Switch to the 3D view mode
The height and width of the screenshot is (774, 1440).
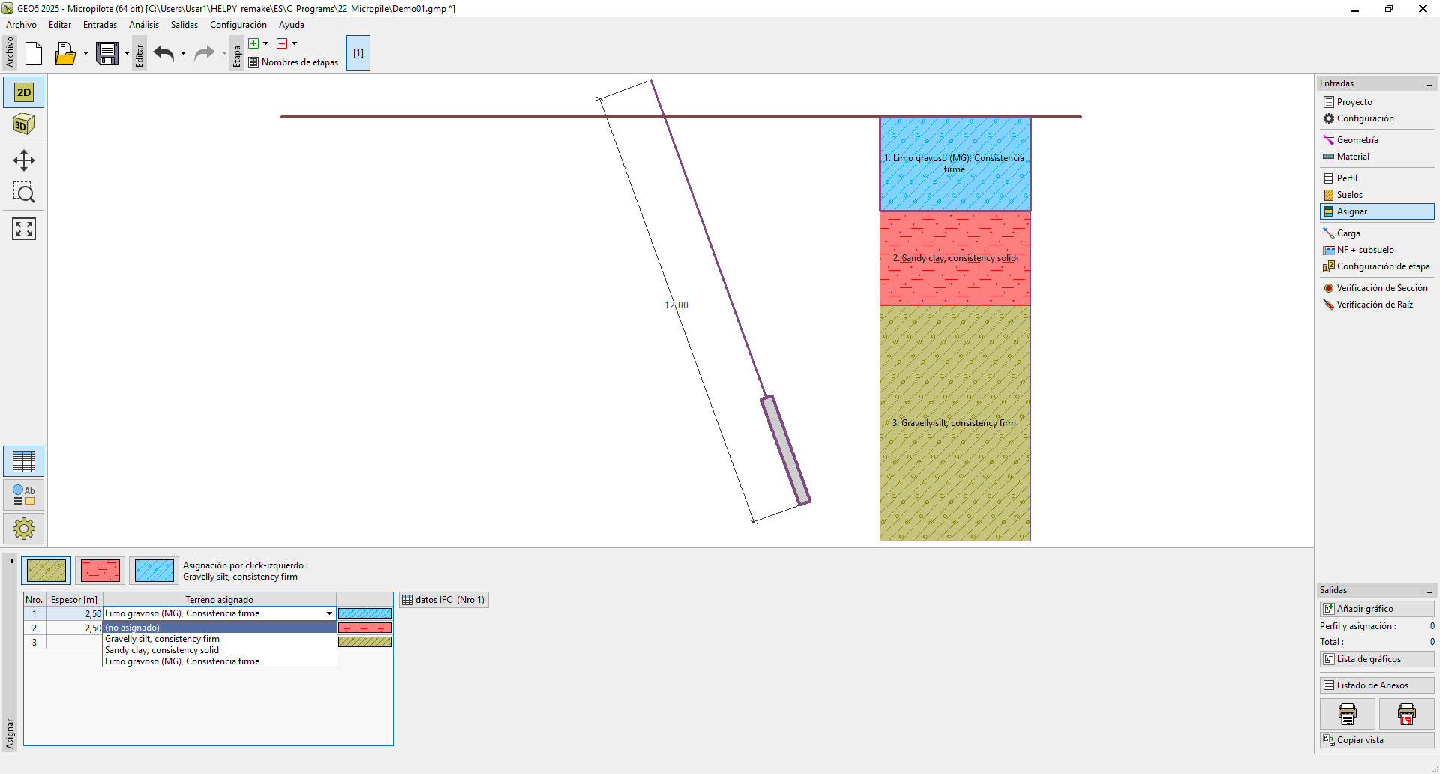click(24, 124)
